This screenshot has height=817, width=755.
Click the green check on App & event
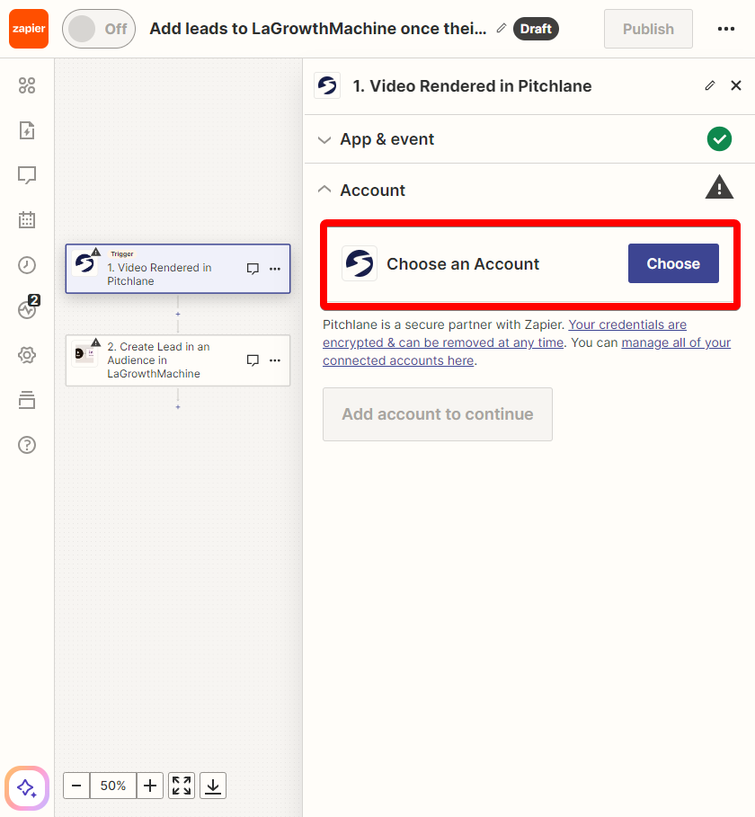[x=719, y=139]
